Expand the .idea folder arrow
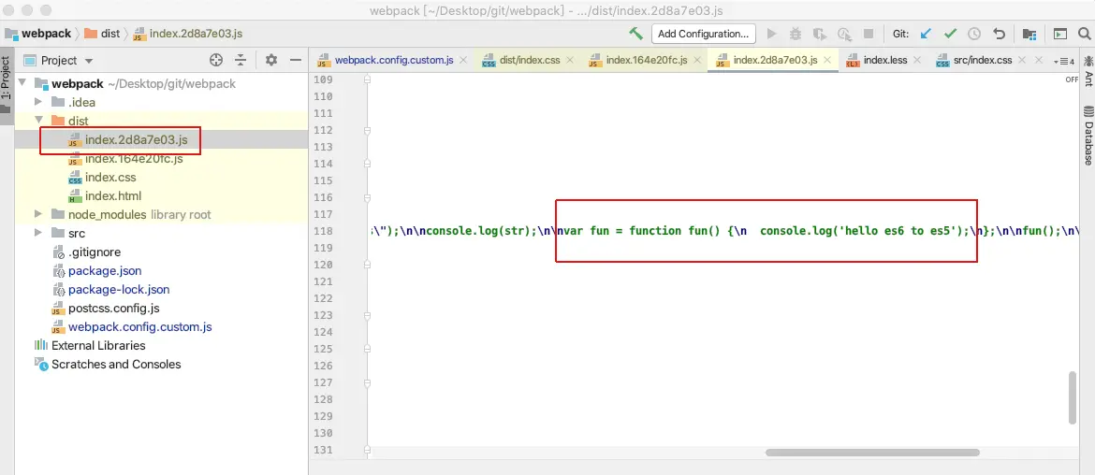1095x475 pixels. point(39,103)
